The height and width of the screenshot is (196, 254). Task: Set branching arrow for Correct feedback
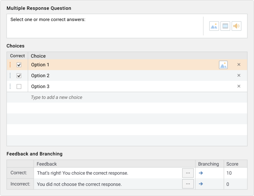pos(201,173)
